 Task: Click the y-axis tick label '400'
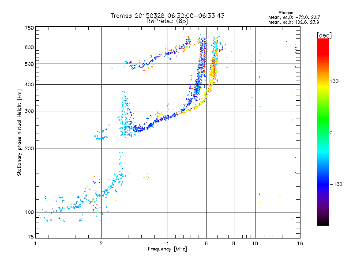click(x=30, y=84)
